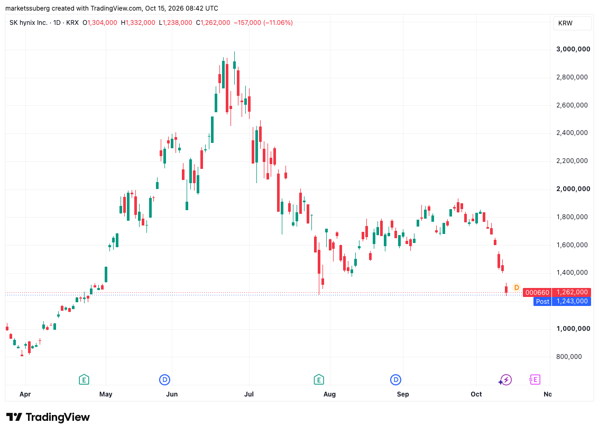Click the KRX exchange label
599x433 pixels.
point(72,23)
